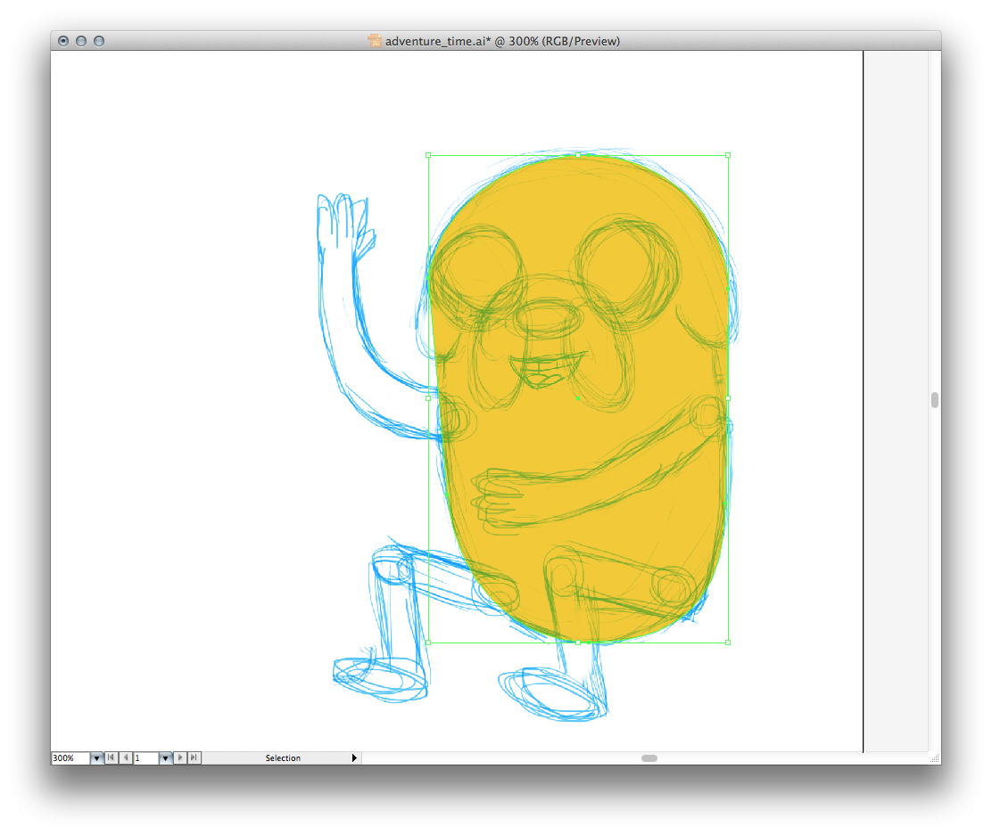Screen dimensions: 992x835
Task: Go to the previous artboard
Action: [125, 757]
